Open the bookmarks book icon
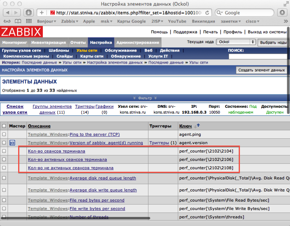The width and height of the screenshot is (290, 226). point(7,21)
